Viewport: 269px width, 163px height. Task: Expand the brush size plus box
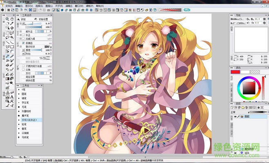point(20,23)
